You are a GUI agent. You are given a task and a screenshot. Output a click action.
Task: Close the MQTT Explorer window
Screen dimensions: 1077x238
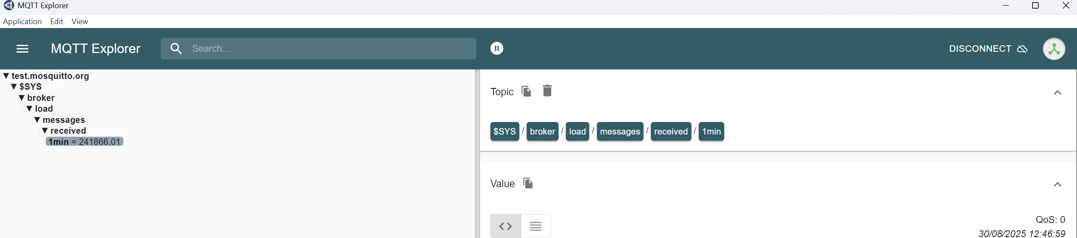pos(1066,6)
